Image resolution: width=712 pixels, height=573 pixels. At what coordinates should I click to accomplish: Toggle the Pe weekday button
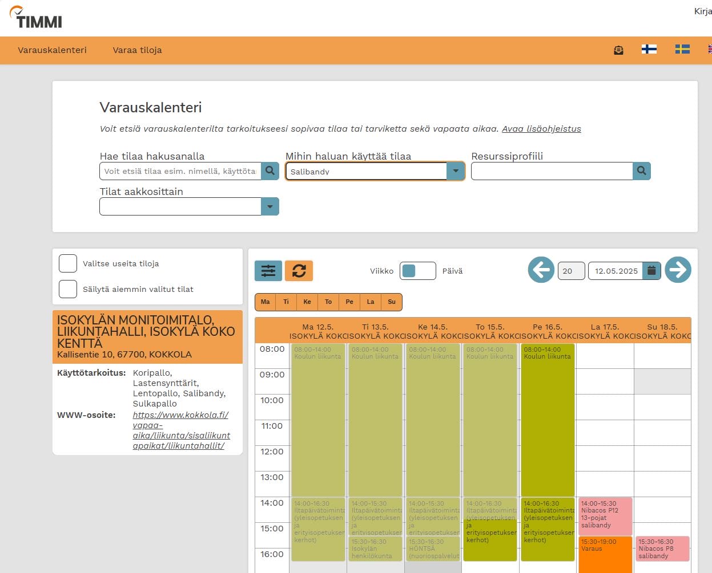click(x=349, y=302)
